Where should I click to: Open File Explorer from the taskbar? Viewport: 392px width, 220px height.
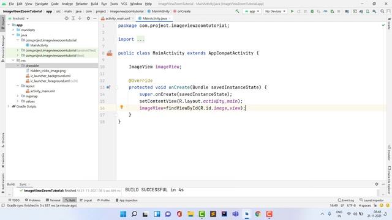point(190,214)
